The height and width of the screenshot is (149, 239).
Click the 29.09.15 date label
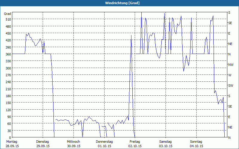[43, 146]
